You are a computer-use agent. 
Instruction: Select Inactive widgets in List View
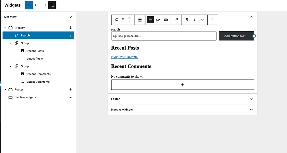point(38,97)
